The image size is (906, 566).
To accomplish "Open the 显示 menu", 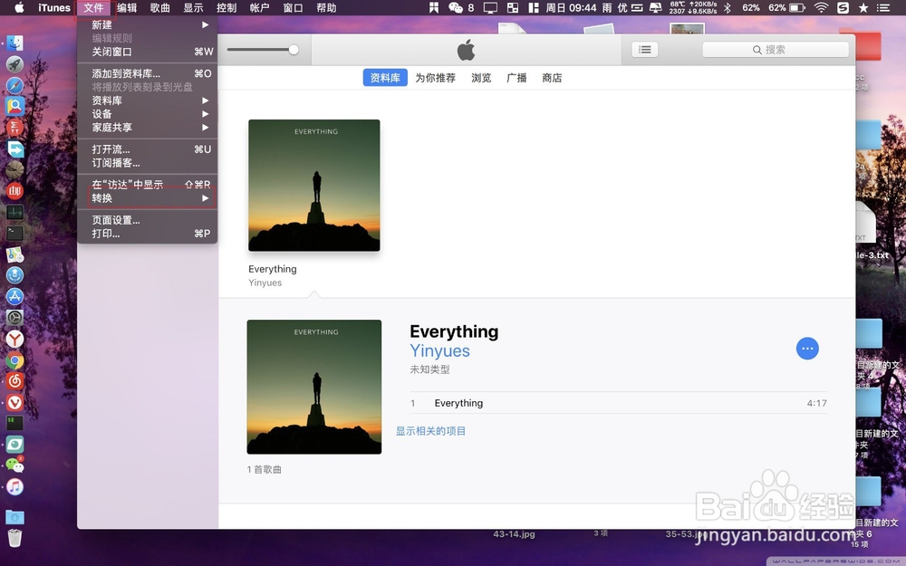I will [193, 8].
